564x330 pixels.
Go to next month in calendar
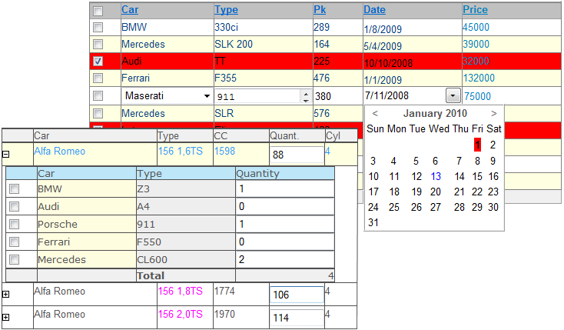click(x=494, y=113)
